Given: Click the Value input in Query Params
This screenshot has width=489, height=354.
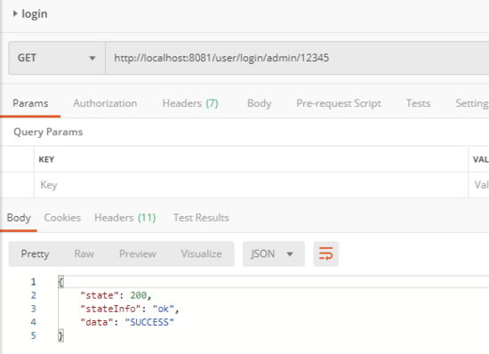Looking at the screenshot, I should click(x=478, y=185).
